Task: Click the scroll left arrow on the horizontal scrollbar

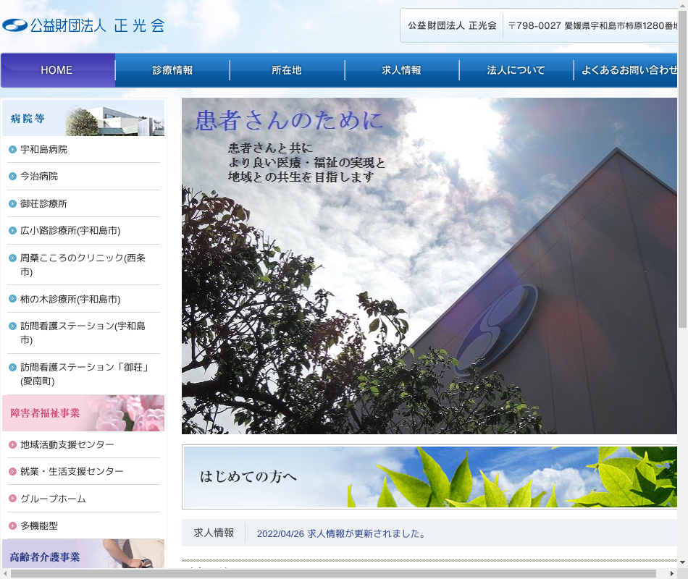Action: coord(6,573)
